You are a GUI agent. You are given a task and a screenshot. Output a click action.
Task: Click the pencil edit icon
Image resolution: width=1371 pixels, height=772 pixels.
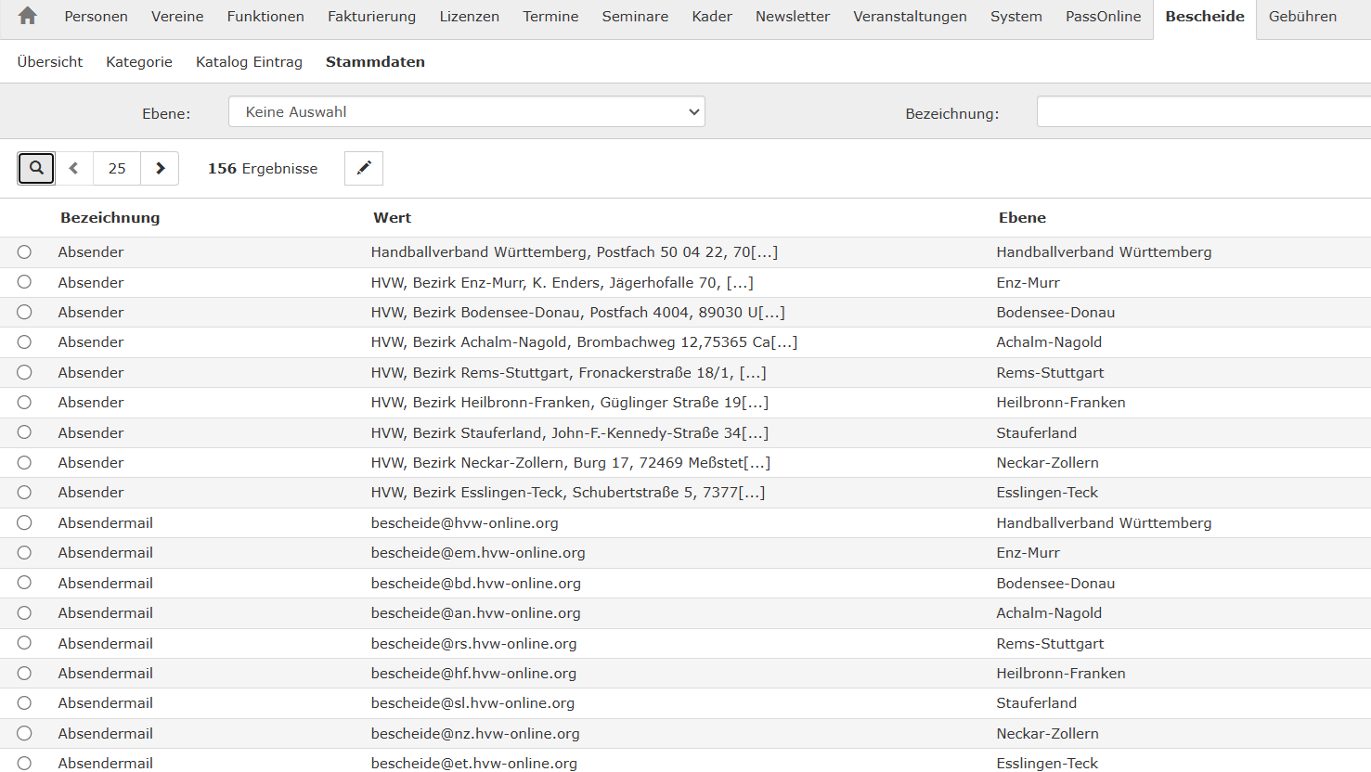[364, 168]
